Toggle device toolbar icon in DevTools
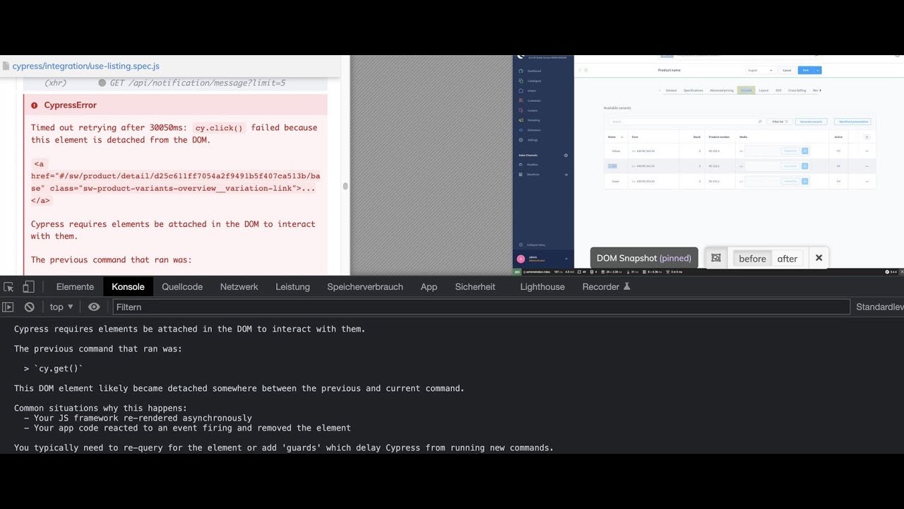The image size is (904, 509). 28,287
